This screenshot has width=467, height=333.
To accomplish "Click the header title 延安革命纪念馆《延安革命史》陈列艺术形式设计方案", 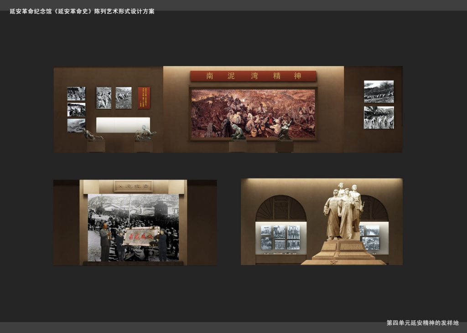I will (x=82, y=11).
